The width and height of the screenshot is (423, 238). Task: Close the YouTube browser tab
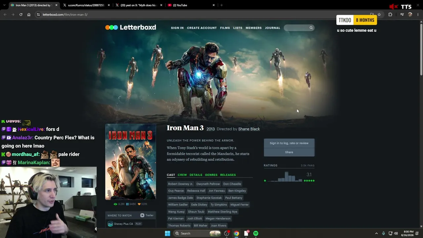pyautogui.click(x=213, y=5)
